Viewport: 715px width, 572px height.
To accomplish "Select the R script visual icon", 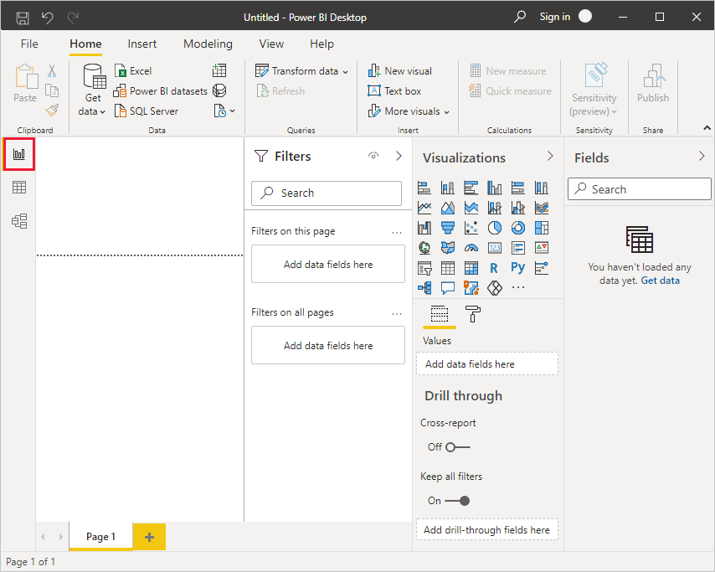I will [x=494, y=268].
